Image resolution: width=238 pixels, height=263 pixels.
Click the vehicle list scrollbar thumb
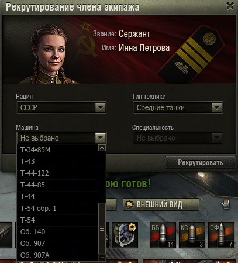point(102,228)
